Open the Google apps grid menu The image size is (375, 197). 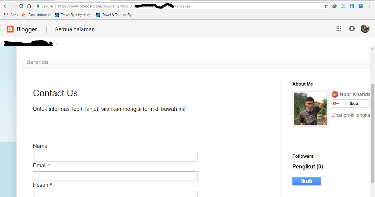point(338,28)
